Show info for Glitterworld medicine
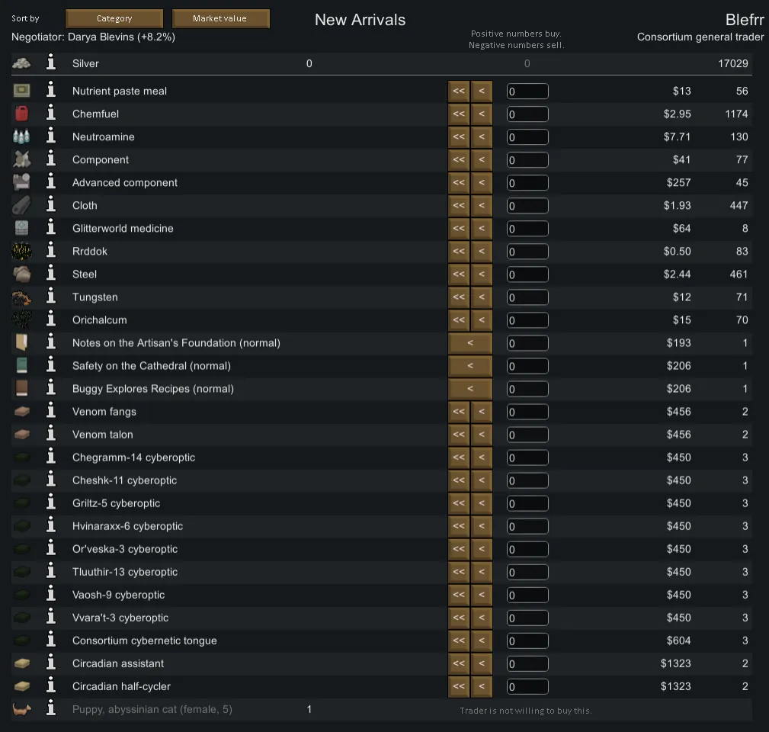The width and height of the screenshot is (769, 732). (x=51, y=228)
